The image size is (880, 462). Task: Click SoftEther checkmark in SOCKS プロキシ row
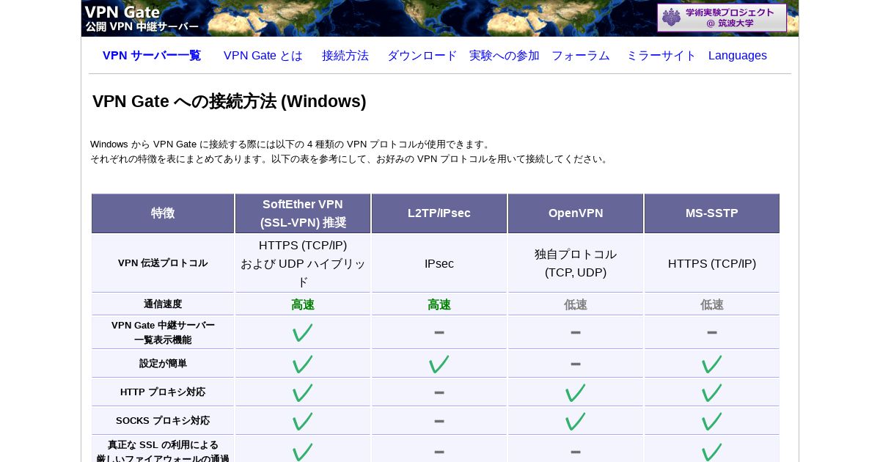(x=303, y=421)
